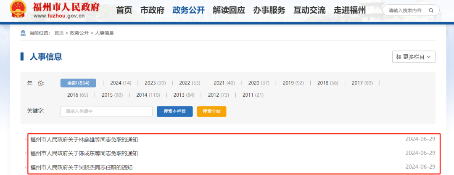
Task: Open the 首页 nav menu item
Action: [124, 11]
